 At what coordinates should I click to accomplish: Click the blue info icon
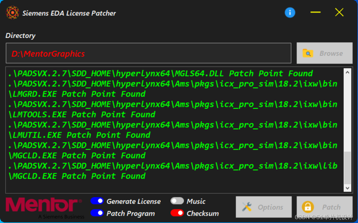pyautogui.click(x=290, y=12)
